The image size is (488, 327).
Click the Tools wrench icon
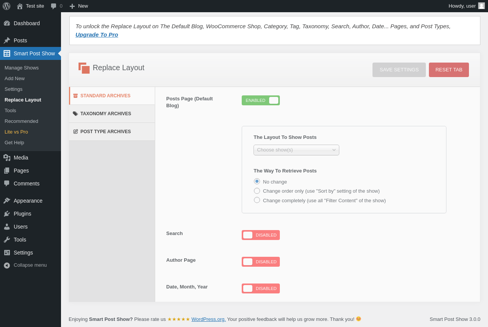pos(7,240)
